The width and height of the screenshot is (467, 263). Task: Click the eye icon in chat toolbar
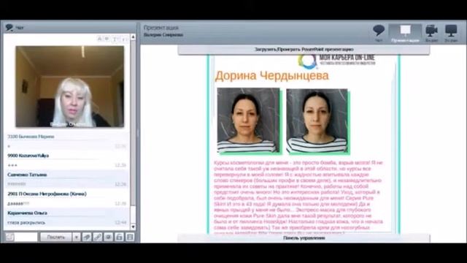(108, 237)
